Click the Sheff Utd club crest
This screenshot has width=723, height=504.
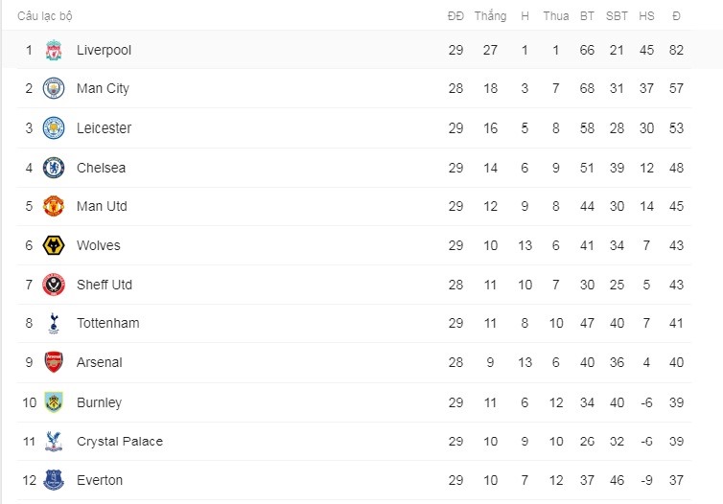(54, 285)
